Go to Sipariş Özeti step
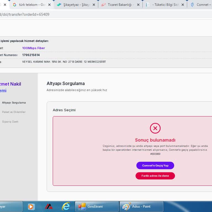 click(x=10, y=122)
